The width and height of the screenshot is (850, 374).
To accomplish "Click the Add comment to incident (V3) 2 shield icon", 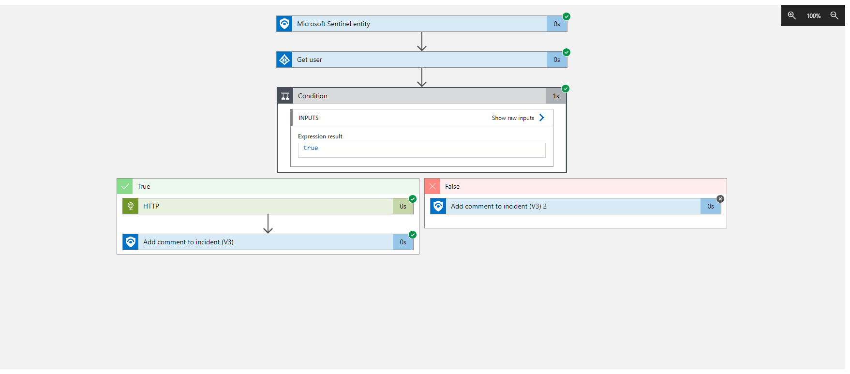I will click(438, 206).
